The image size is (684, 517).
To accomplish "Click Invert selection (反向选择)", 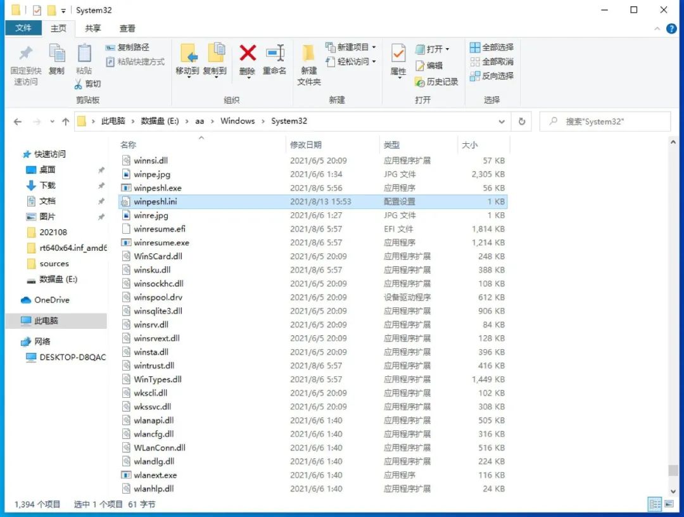I will click(x=493, y=76).
